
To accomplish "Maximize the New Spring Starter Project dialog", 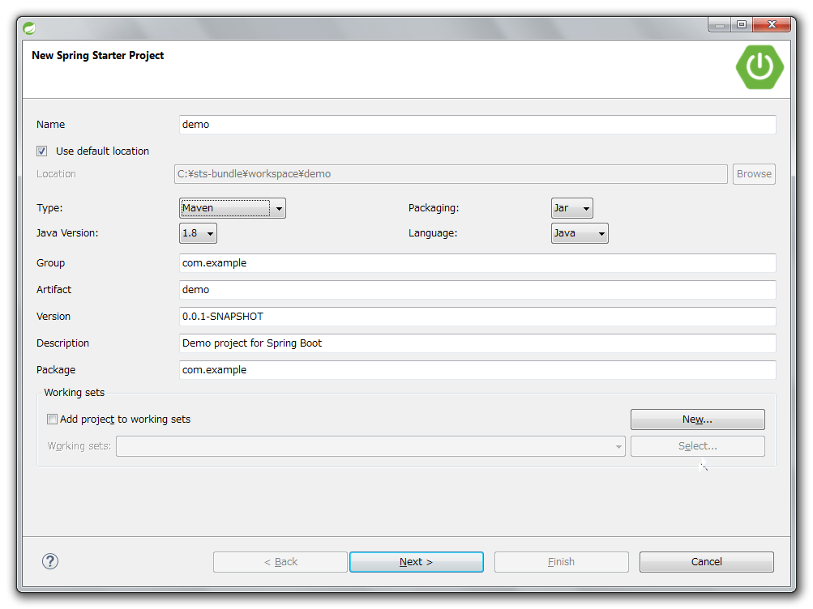I will coord(742,24).
